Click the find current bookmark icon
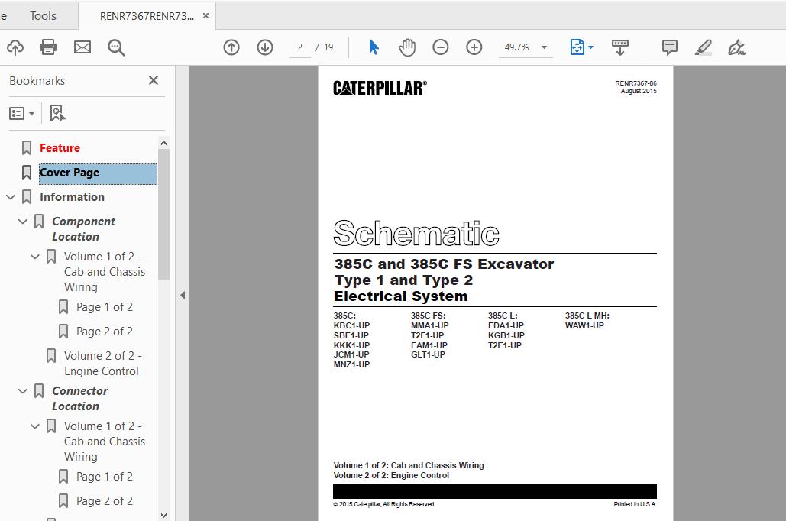786x521 pixels. click(57, 114)
